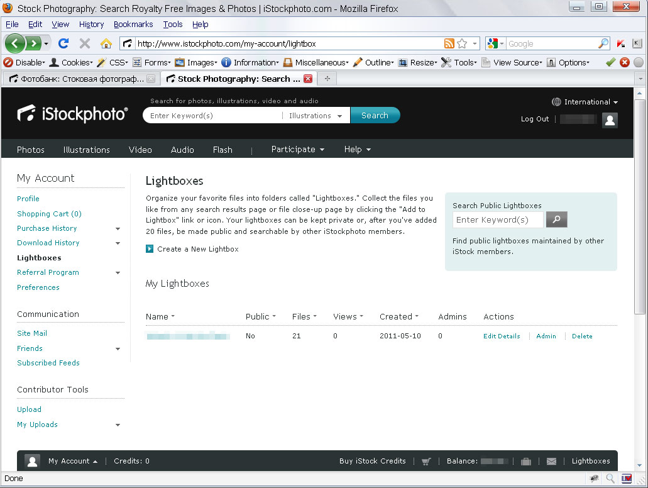Expand the My Uploads arrow
The height and width of the screenshot is (488, 648).
click(x=118, y=425)
